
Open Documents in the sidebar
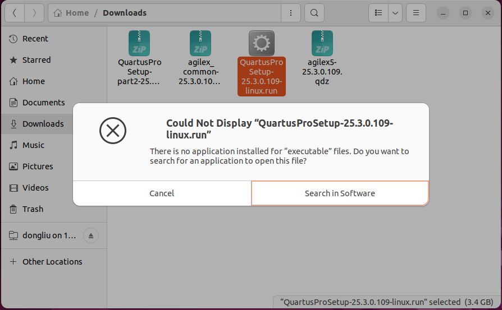(x=54, y=103)
